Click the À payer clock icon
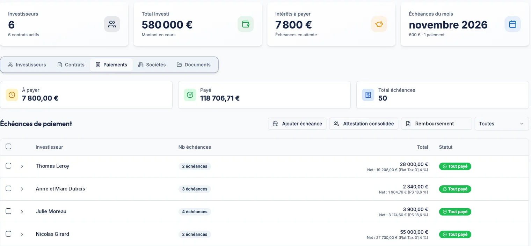 pos(12,95)
